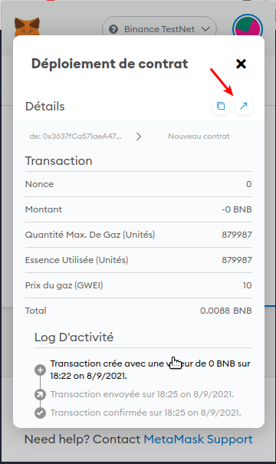Click the Prix du gaz value 10
Image resolution: width=276 pixels, height=464 pixels.
(x=248, y=285)
